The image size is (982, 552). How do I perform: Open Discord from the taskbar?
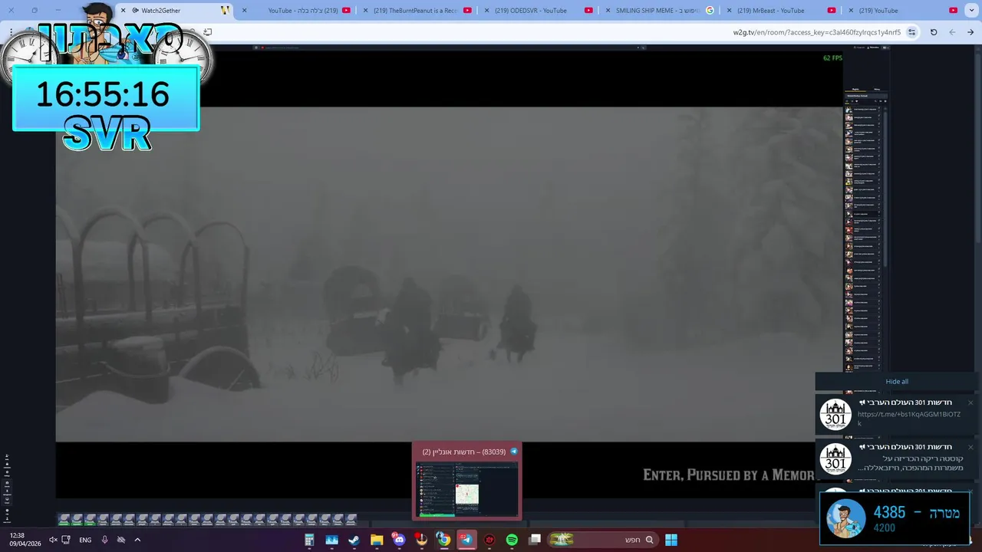point(398,540)
